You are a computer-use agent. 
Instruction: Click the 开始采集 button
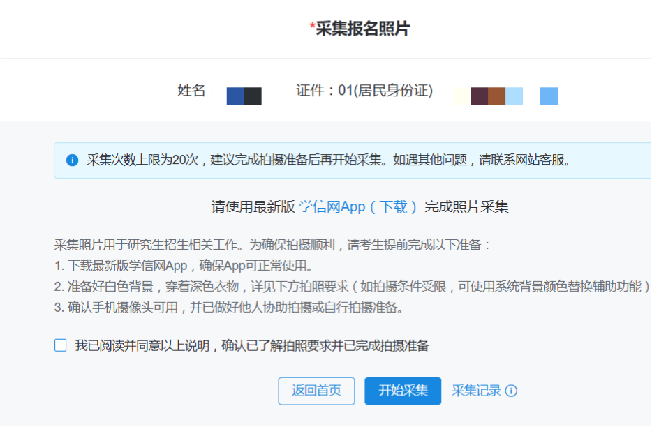(403, 391)
